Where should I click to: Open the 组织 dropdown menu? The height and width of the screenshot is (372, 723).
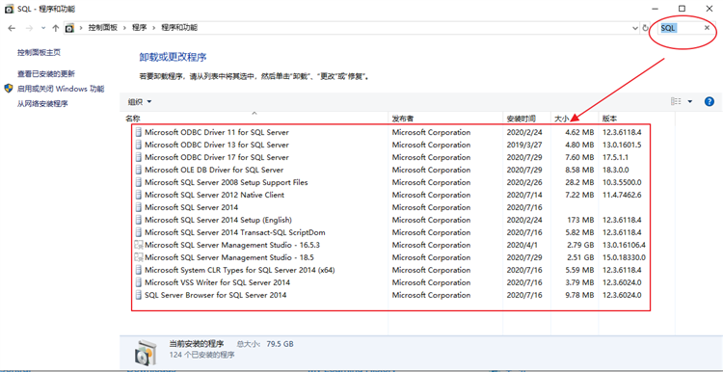[139, 101]
